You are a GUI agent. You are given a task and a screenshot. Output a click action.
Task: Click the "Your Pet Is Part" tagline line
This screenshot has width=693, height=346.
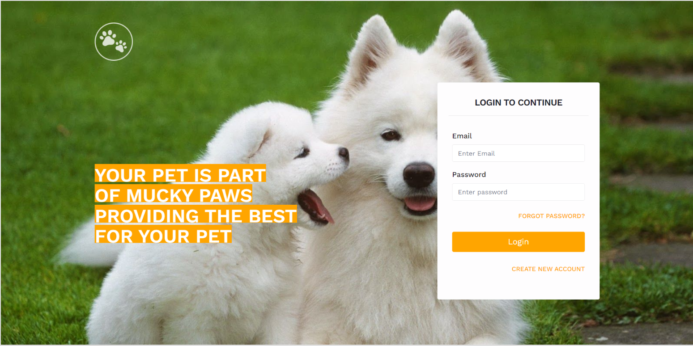click(180, 174)
